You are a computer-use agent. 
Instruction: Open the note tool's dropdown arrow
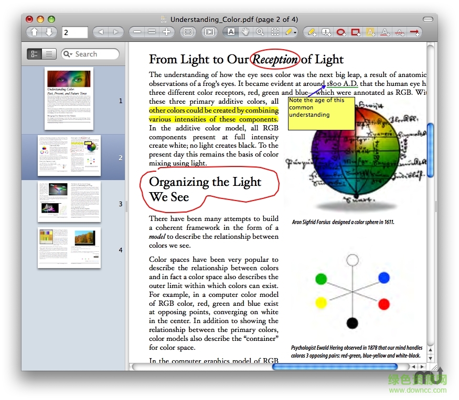[295, 32]
